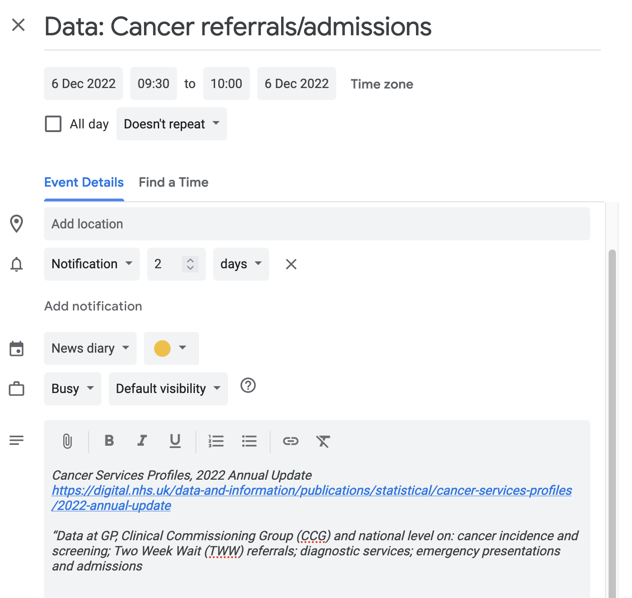Insert a numbered list
Screen dimensions: 632x598
pos(216,441)
